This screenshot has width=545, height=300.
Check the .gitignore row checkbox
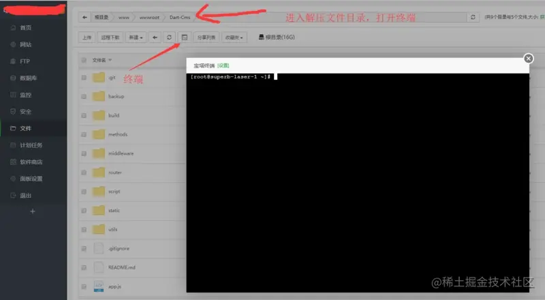point(84,248)
